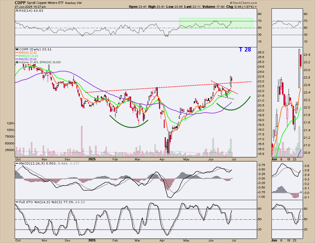The height and width of the screenshot is (243, 315).
Task: Click the 125K volume axis label
Action: [10, 123]
